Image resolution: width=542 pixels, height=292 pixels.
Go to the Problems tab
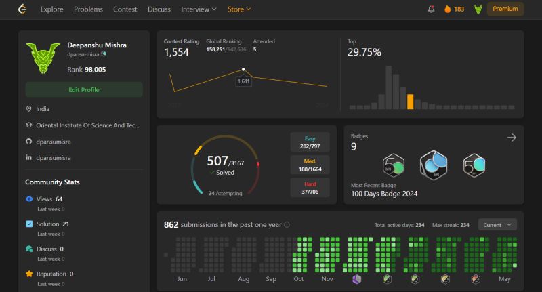[x=88, y=9]
